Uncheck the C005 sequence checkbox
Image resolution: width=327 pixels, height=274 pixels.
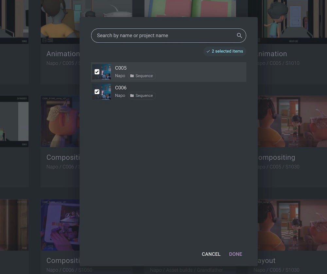[x=97, y=72]
